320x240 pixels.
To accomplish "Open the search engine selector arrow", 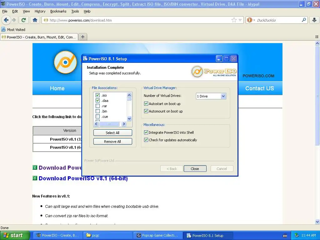I will coord(254,20).
